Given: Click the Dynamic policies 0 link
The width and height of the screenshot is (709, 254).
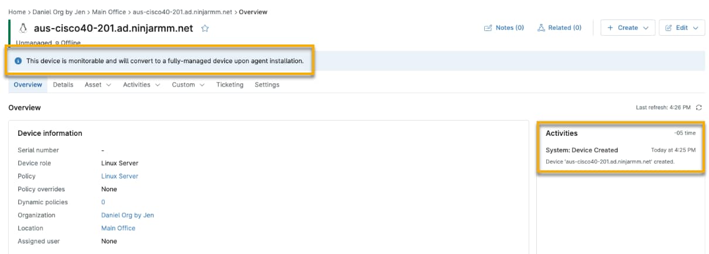Looking at the screenshot, I should pyautogui.click(x=103, y=202).
